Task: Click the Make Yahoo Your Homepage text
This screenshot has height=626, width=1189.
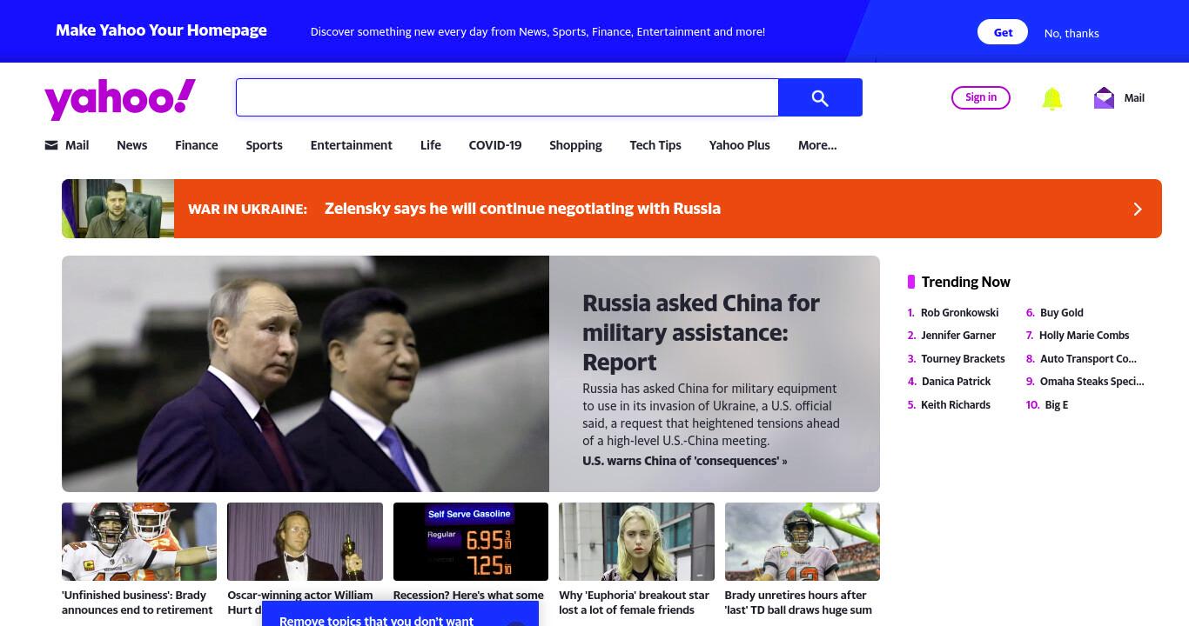Action: pyautogui.click(x=161, y=30)
